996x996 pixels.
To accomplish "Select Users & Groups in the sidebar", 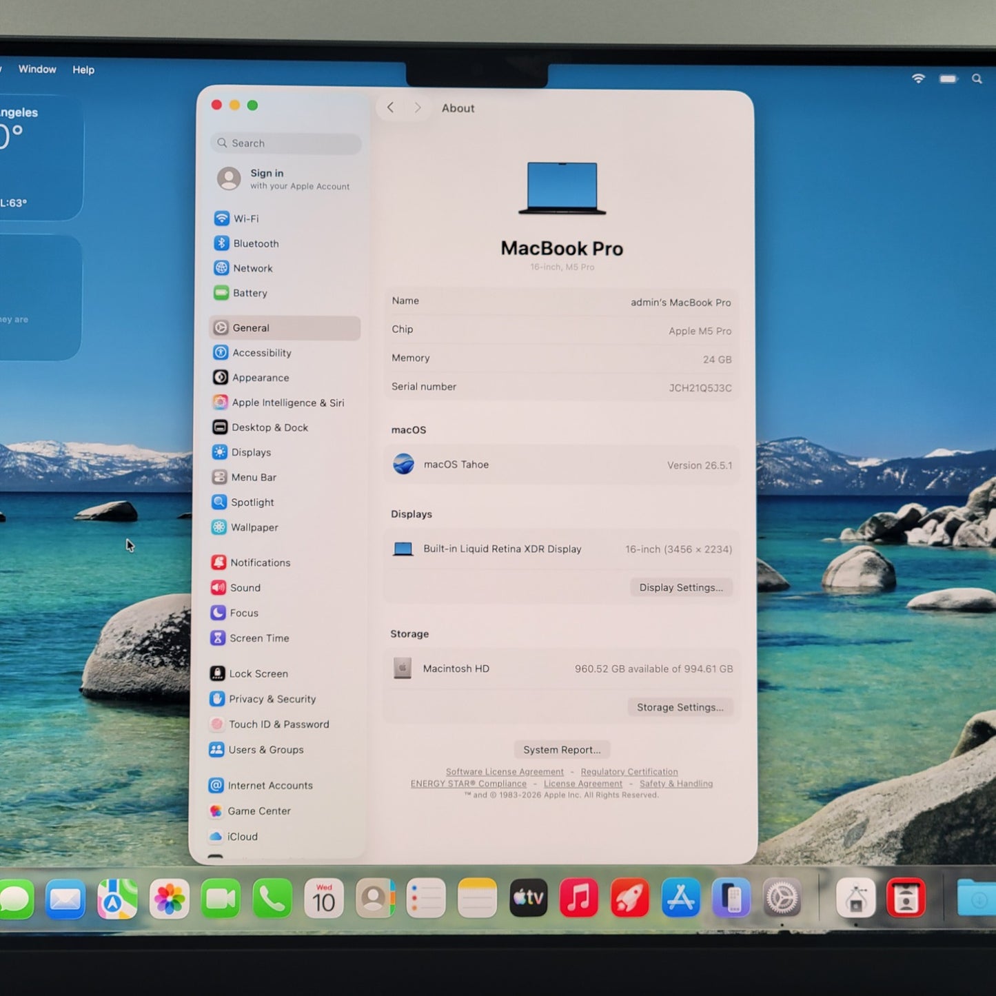I will (x=283, y=750).
